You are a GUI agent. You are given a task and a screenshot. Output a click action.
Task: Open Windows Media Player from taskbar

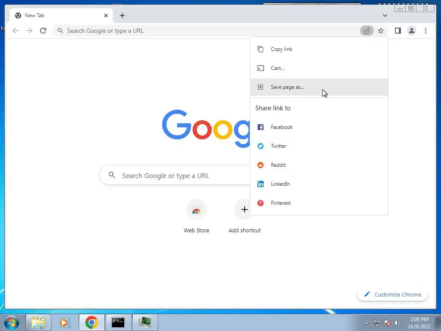coord(65,322)
